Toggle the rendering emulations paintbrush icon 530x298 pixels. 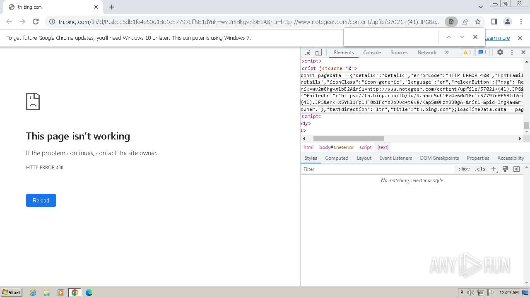tap(505, 169)
